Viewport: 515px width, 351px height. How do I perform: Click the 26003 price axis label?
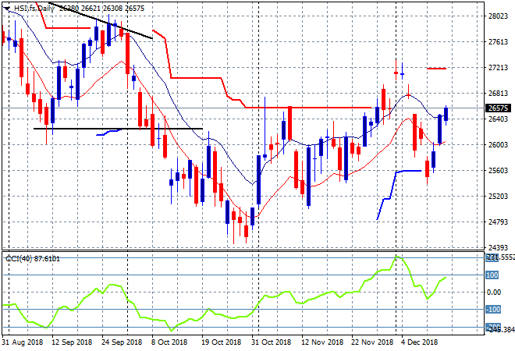[498, 145]
